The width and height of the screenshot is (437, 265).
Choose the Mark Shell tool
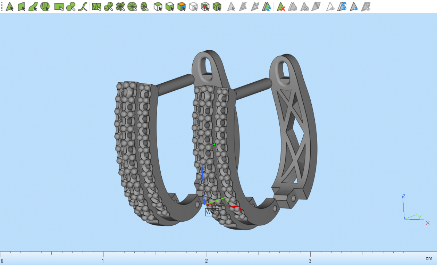[x=45, y=7]
